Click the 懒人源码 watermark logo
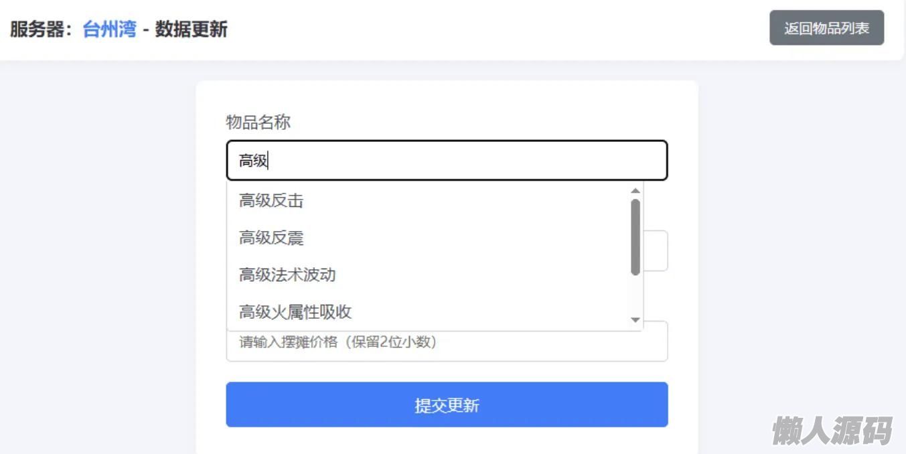Image resolution: width=906 pixels, height=454 pixels. pyautogui.click(x=832, y=431)
